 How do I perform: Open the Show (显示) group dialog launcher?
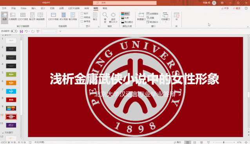coord(98,27)
